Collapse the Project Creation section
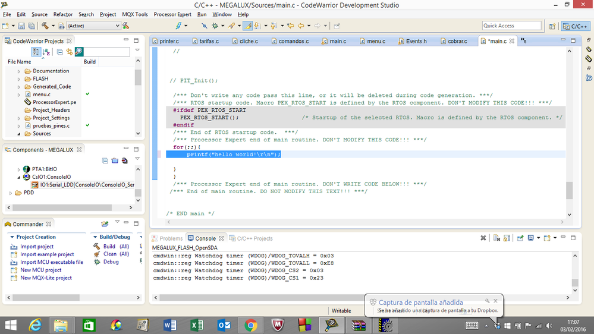The width and height of the screenshot is (594, 334). (x=12, y=237)
